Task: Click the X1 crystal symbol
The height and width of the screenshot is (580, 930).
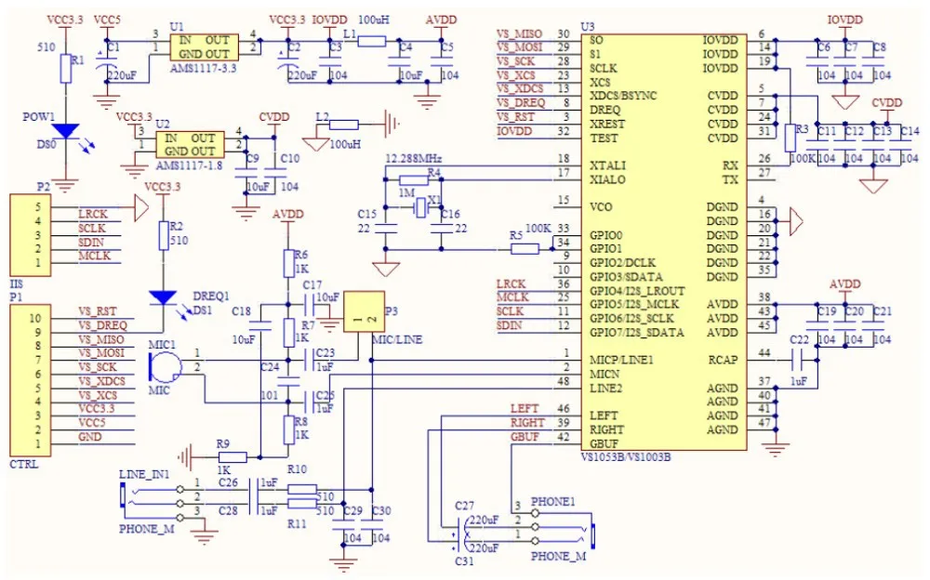Action: click(x=420, y=207)
